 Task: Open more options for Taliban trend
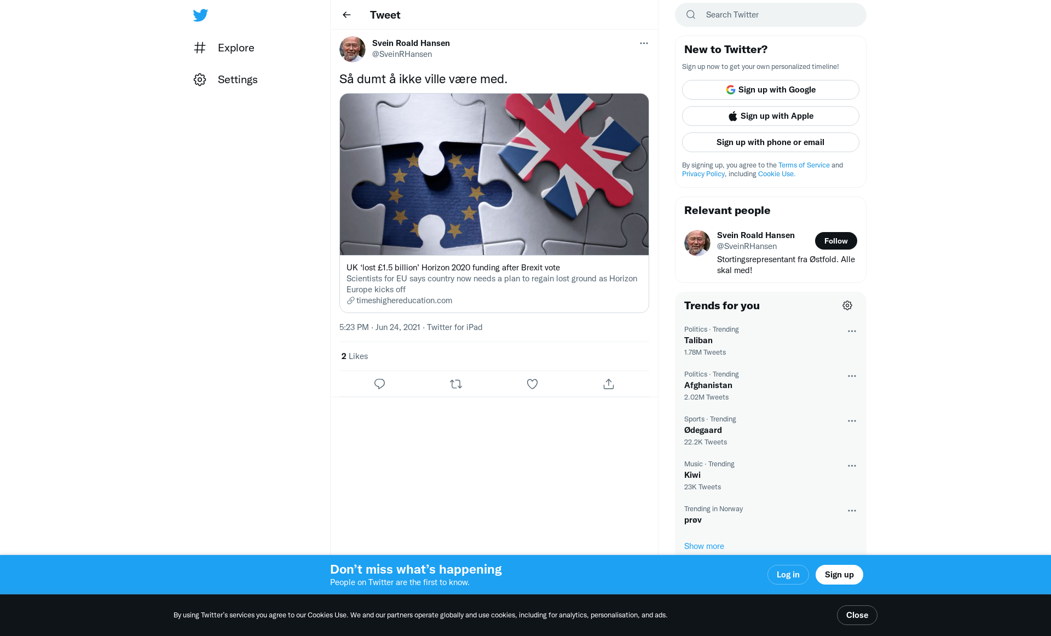click(852, 331)
